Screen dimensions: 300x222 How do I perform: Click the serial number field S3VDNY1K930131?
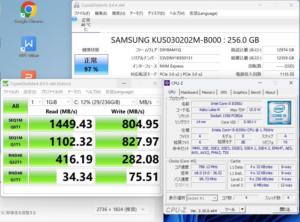click(x=189, y=58)
